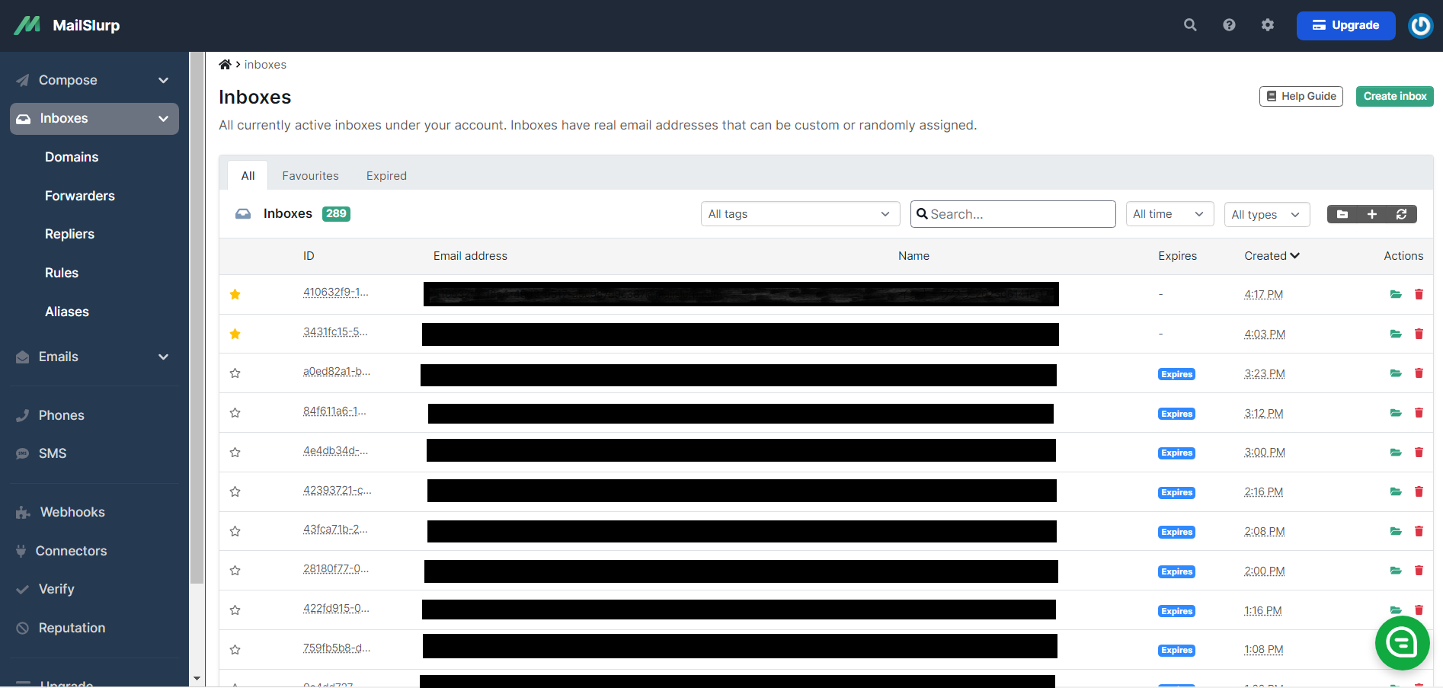Delete inbox 3431fc15 with trash icon

1419,334
